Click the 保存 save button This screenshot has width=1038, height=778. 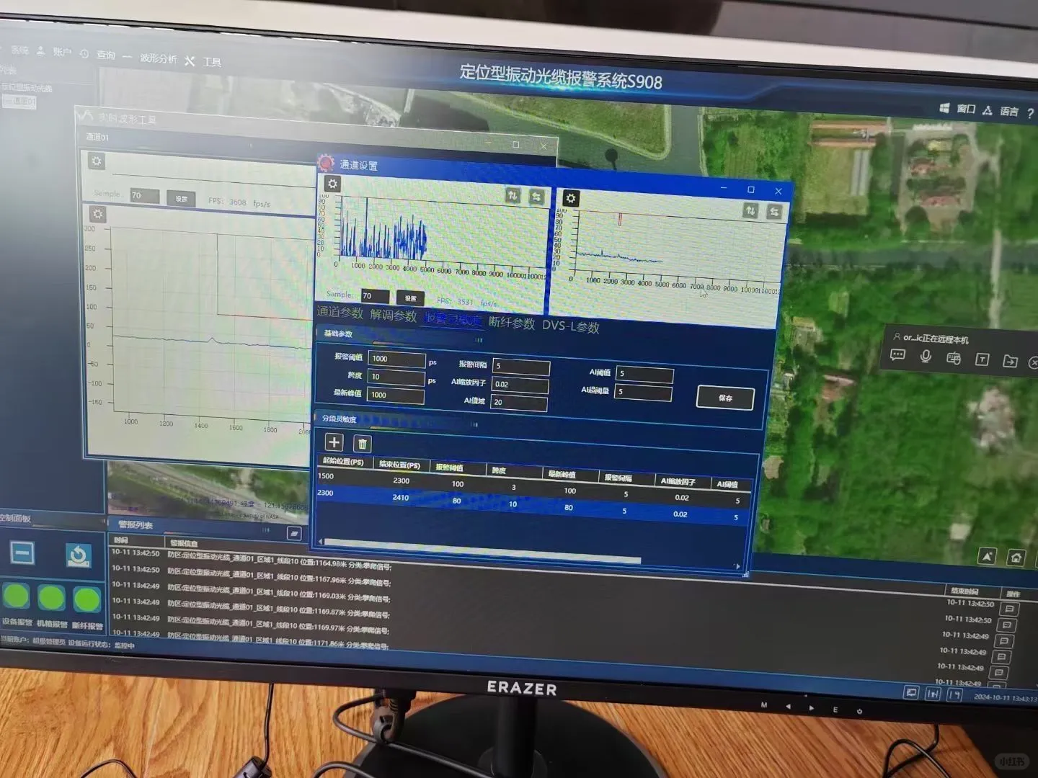pos(725,398)
